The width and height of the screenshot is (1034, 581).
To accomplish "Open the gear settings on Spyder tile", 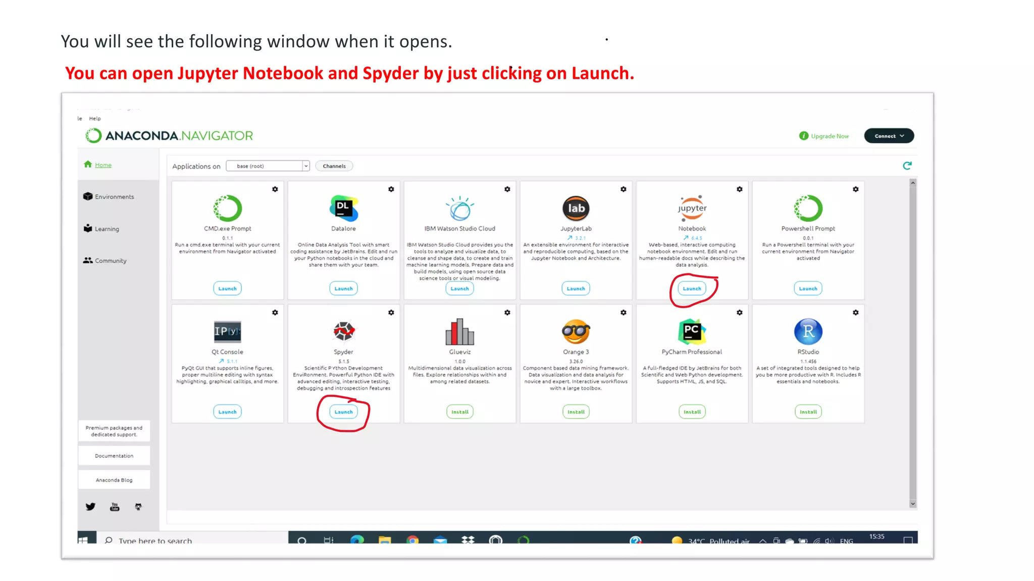I will click(391, 313).
